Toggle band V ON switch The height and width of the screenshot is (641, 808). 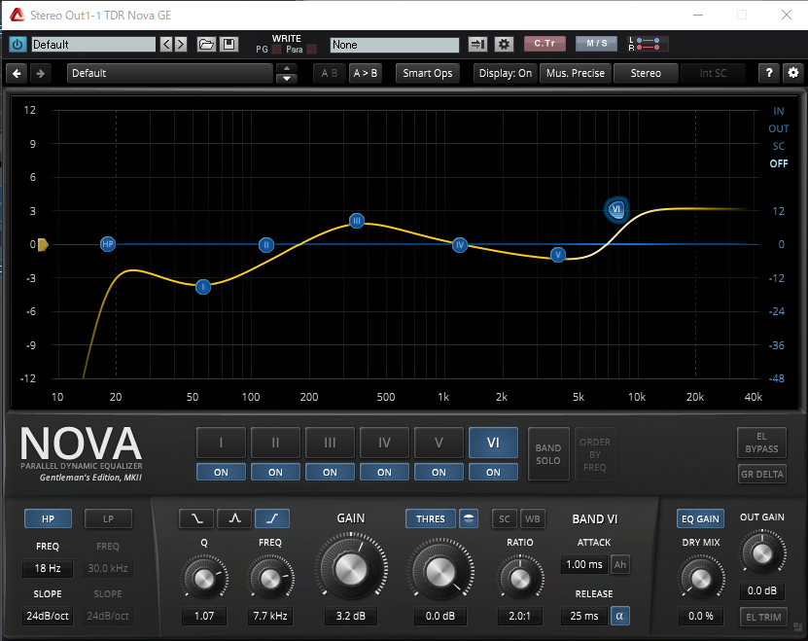click(x=439, y=472)
